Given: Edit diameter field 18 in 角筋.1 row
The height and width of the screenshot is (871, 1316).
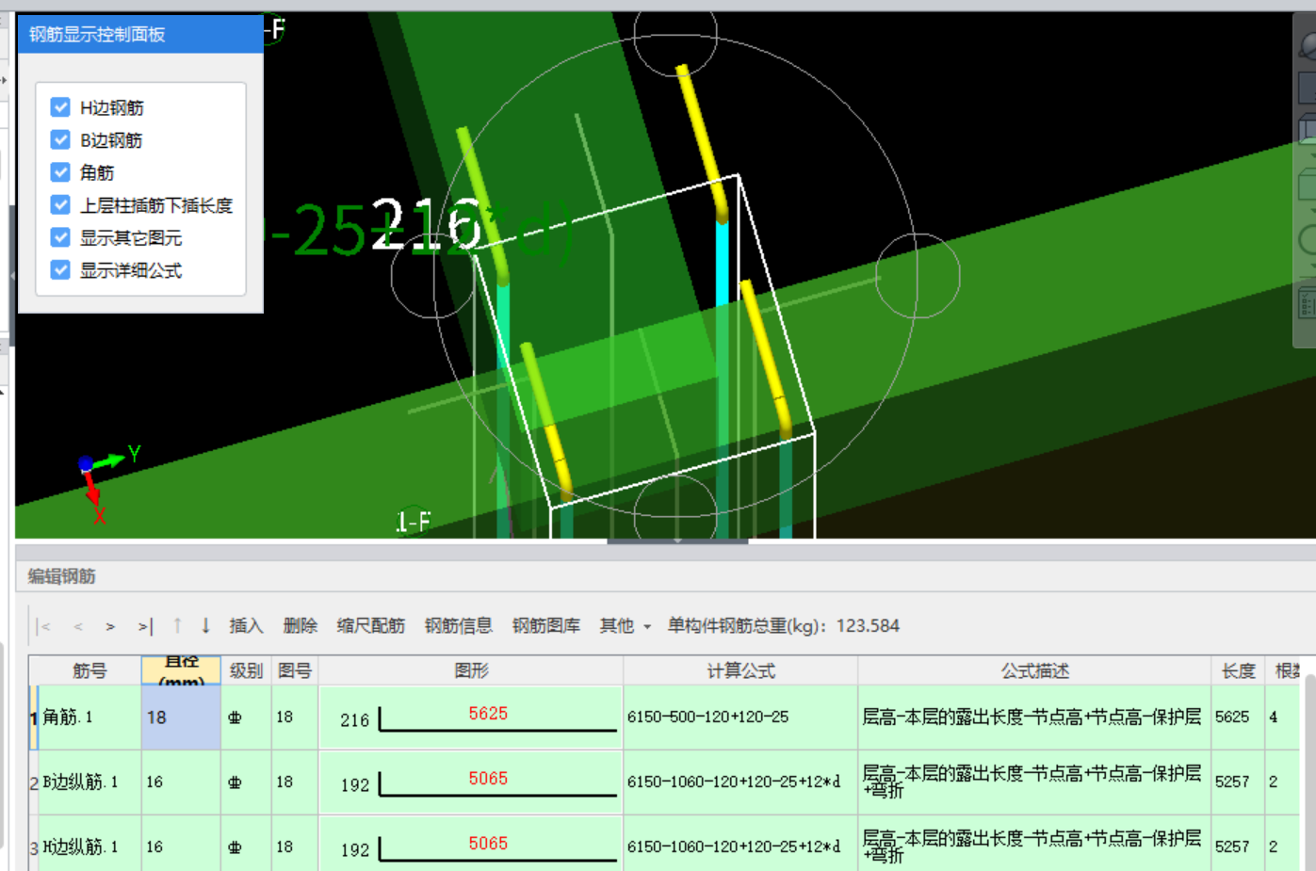Looking at the screenshot, I should [x=181, y=718].
